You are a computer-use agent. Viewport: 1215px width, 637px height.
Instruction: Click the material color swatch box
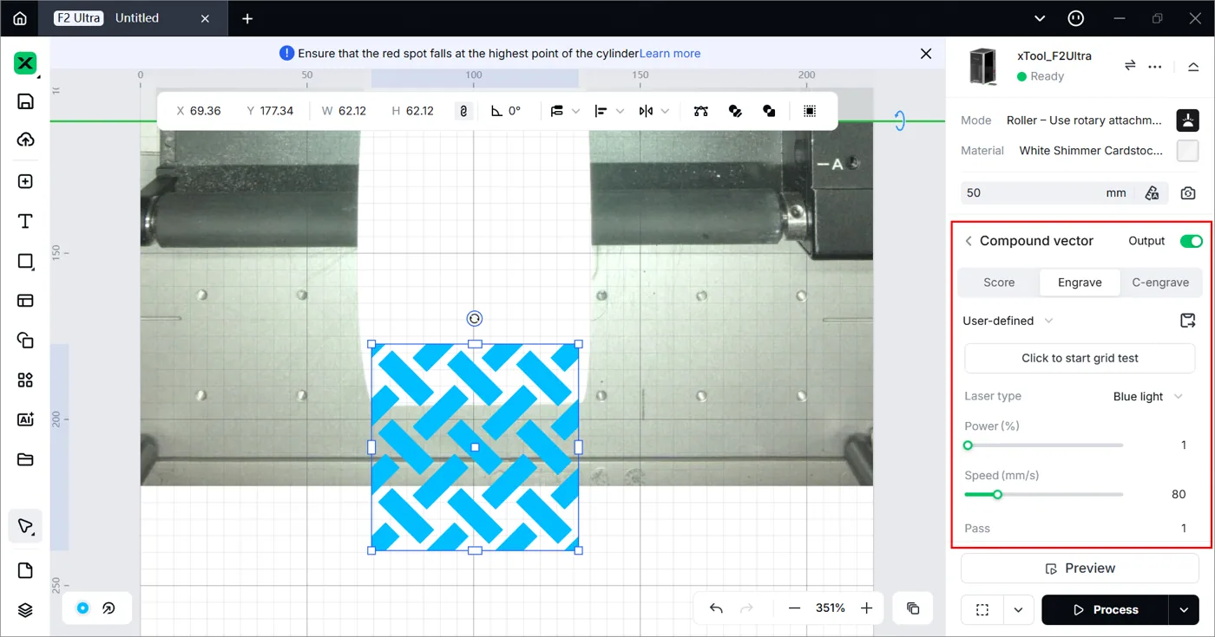point(1187,151)
